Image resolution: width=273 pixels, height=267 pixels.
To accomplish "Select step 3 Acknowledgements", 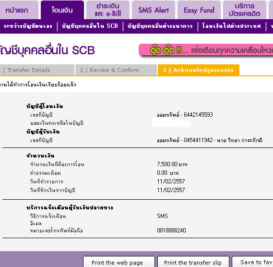I will 199,70.
